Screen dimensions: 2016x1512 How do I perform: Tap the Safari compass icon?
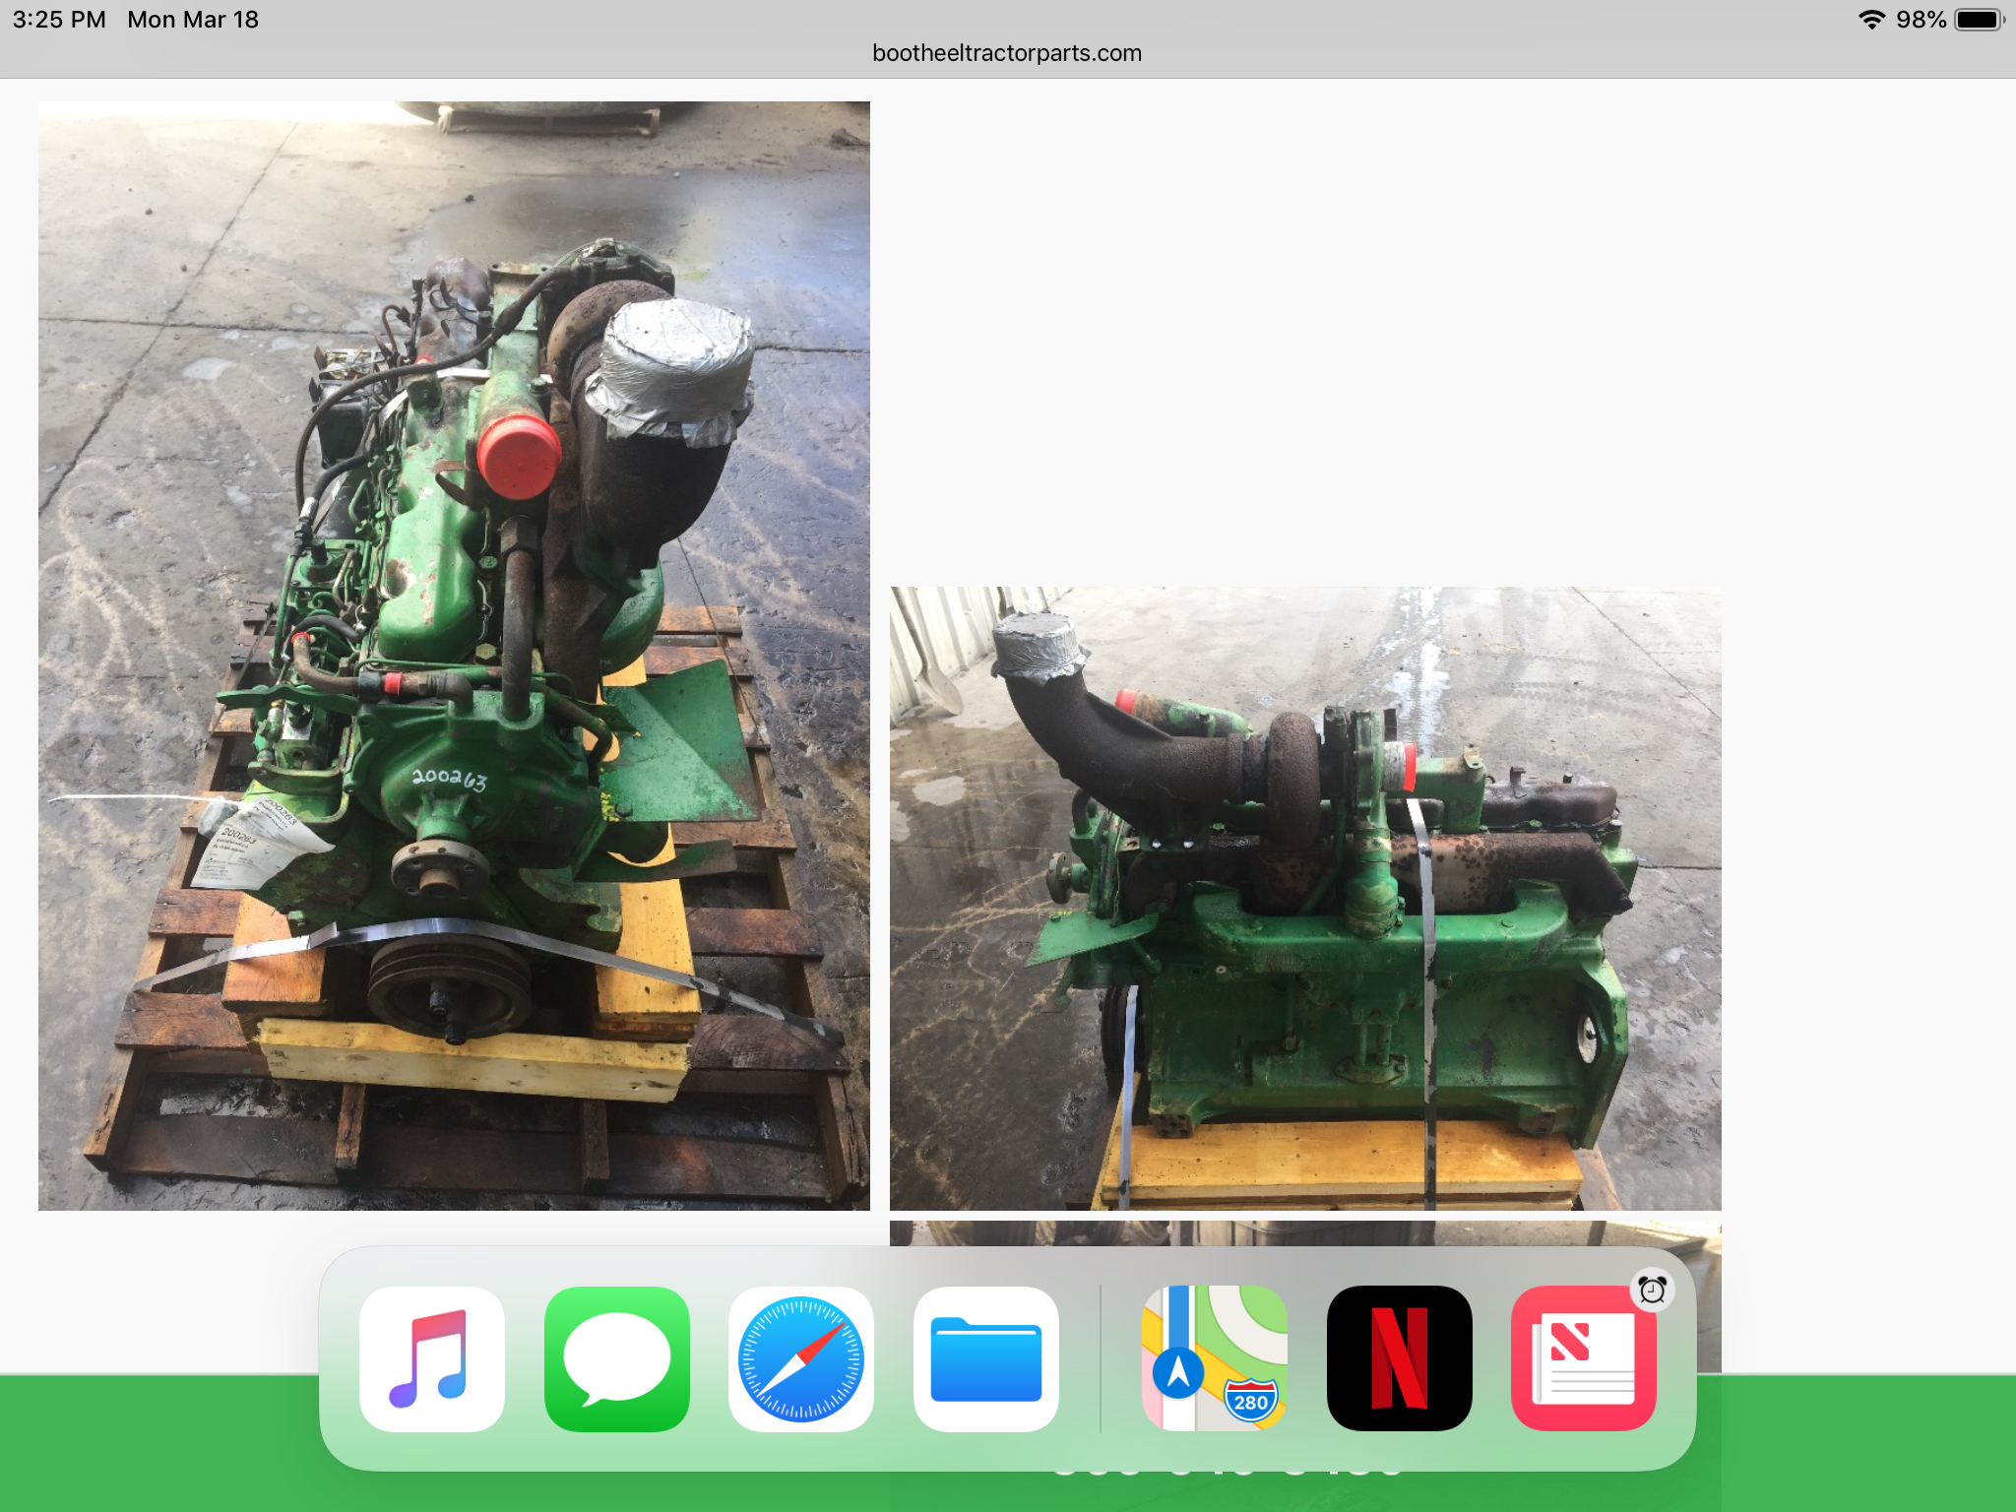tap(800, 1358)
